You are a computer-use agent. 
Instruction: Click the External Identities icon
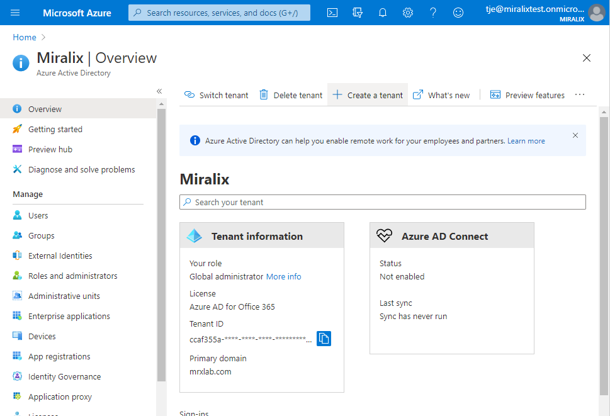click(x=17, y=256)
